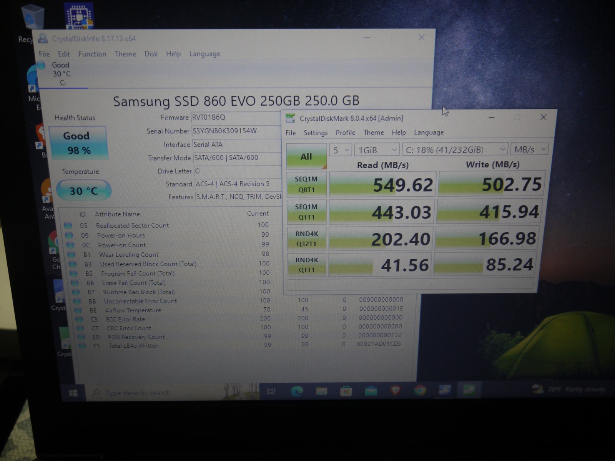Run the RND4K Q1T1 test
This screenshot has width=615, height=461.
coord(306,265)
